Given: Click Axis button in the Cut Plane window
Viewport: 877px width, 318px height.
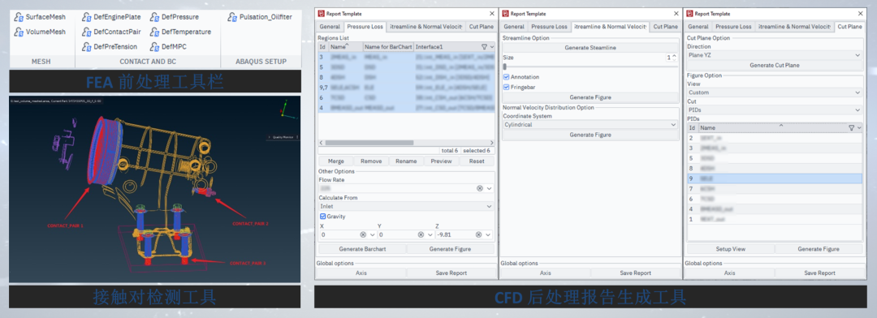Looking at the screenshot, I should coord(729,273).
